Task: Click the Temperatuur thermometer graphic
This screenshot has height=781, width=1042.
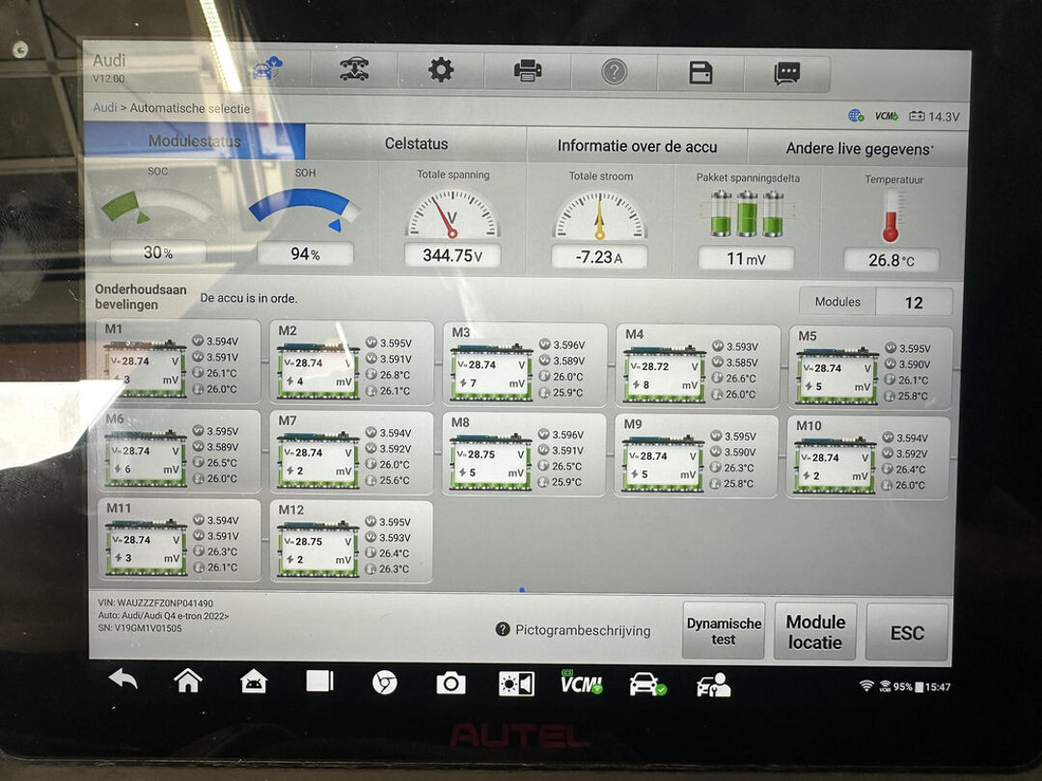Action: (x=891, y=217)
